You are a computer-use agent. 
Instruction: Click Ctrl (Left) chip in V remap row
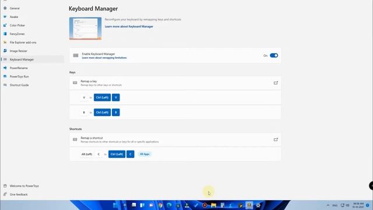102,97
